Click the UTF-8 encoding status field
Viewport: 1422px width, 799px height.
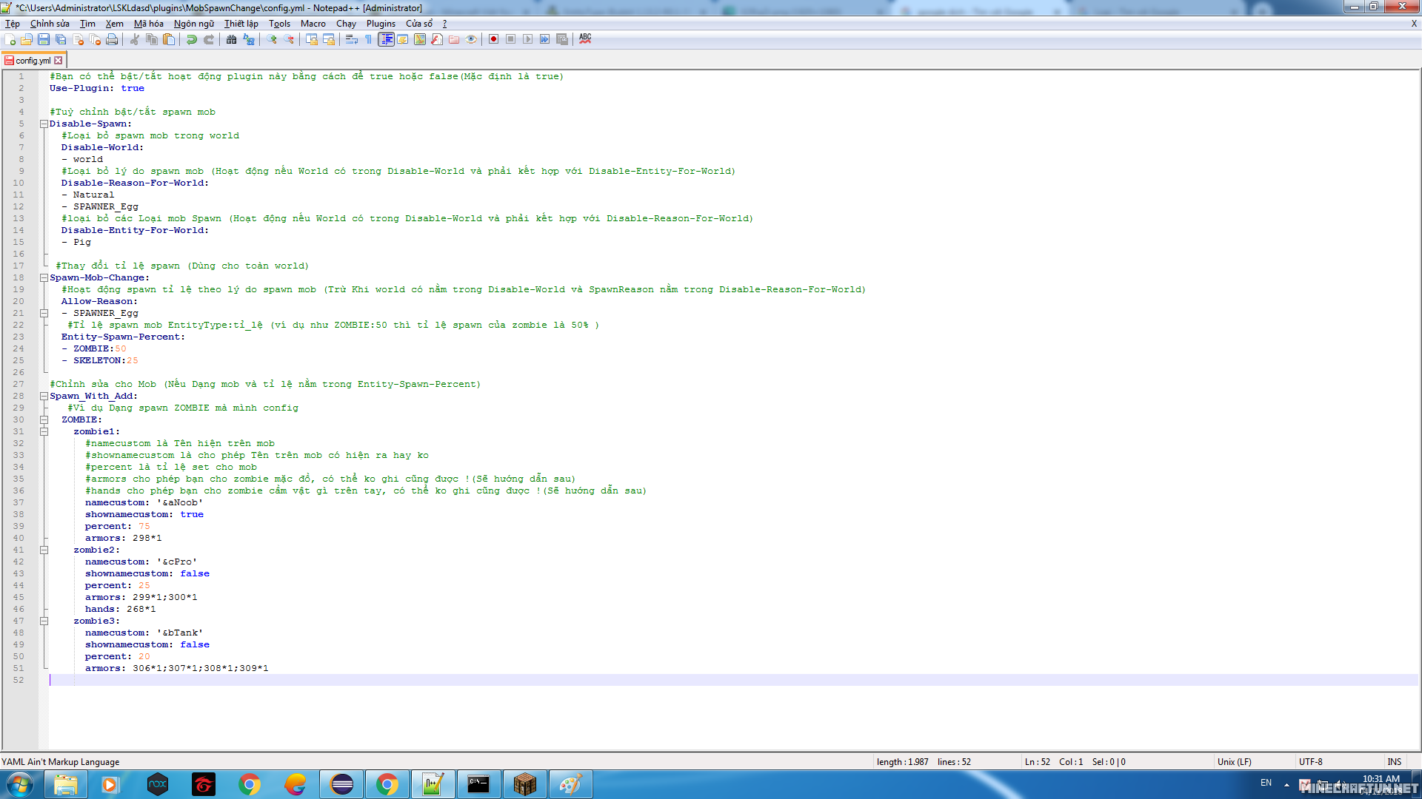click(1310, 761)
